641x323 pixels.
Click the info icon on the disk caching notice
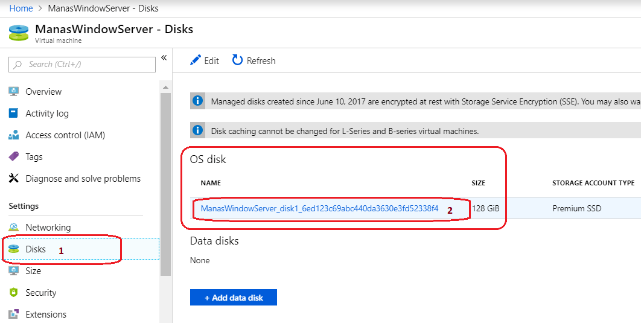pyautogui.click(x=197, y=130)
